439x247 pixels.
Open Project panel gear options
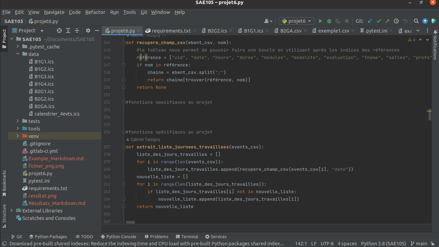pyautogui.click(x=88, y=30)
